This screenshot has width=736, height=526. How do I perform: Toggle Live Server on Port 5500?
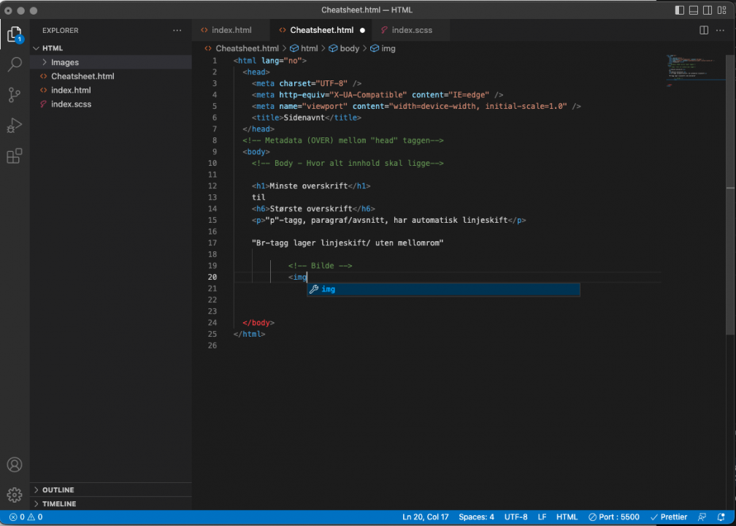614,517
